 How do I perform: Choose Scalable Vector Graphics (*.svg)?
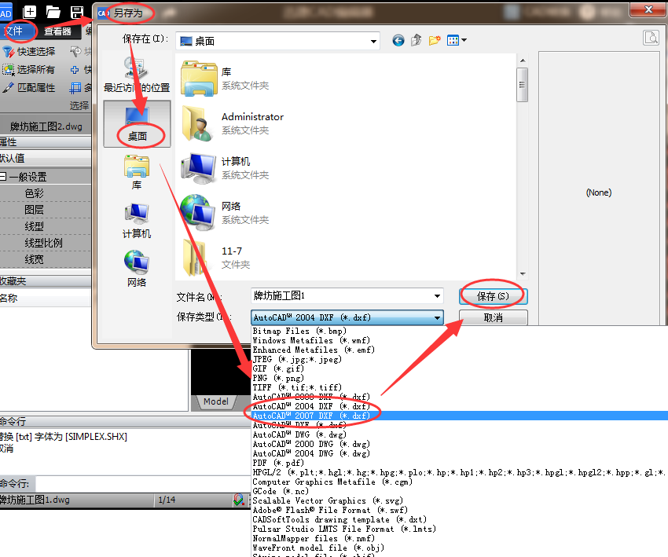(328, 500)
